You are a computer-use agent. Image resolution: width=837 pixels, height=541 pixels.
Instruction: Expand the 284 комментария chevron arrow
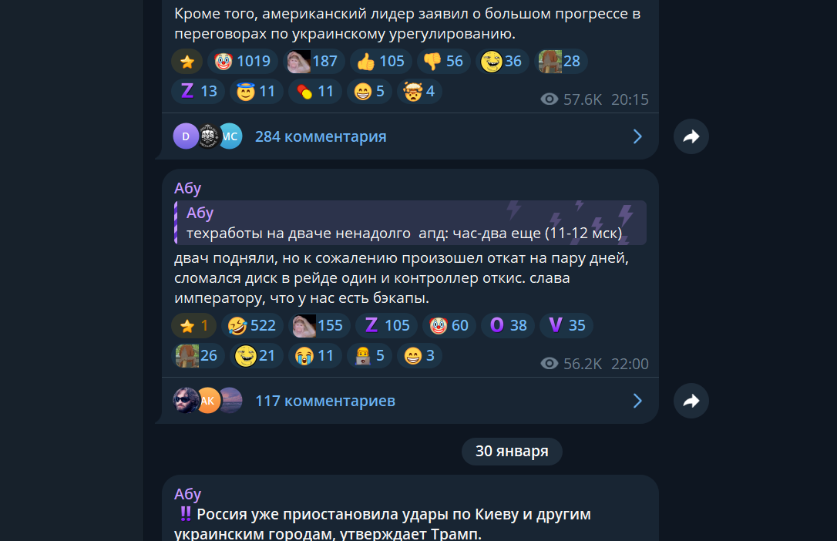637,136
